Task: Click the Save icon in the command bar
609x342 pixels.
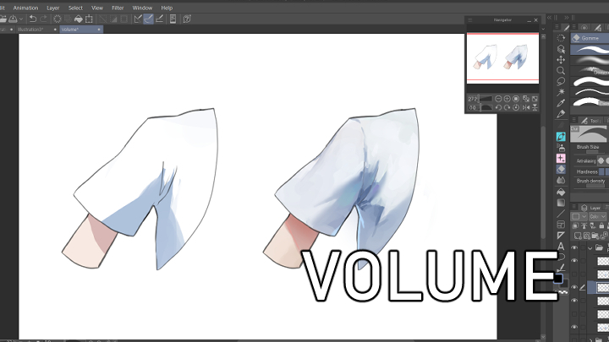Action: coord(13,19)
